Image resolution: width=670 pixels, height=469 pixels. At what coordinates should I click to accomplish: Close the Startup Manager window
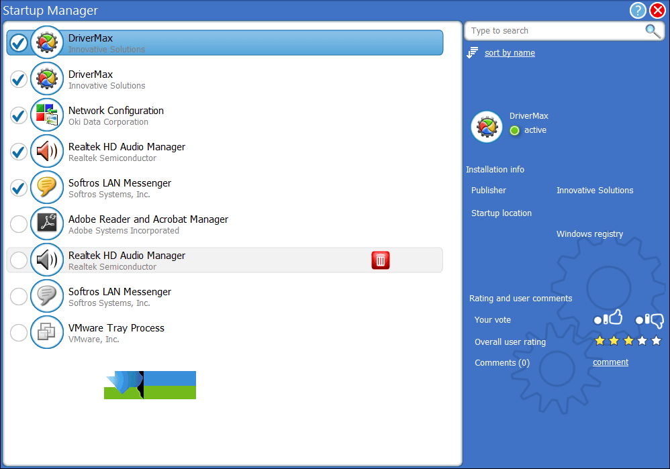click(657, 10)
